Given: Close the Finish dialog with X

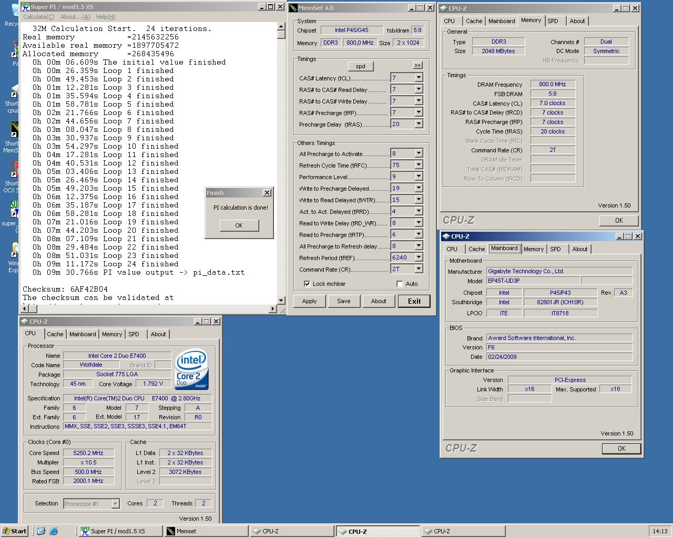Looking at the screenshot, I should [267, 193].
